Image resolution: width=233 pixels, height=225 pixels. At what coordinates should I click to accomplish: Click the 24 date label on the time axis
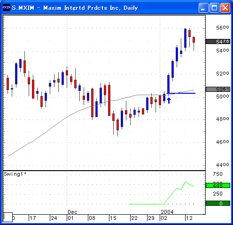pyautogui.click(x=54, y=218)
